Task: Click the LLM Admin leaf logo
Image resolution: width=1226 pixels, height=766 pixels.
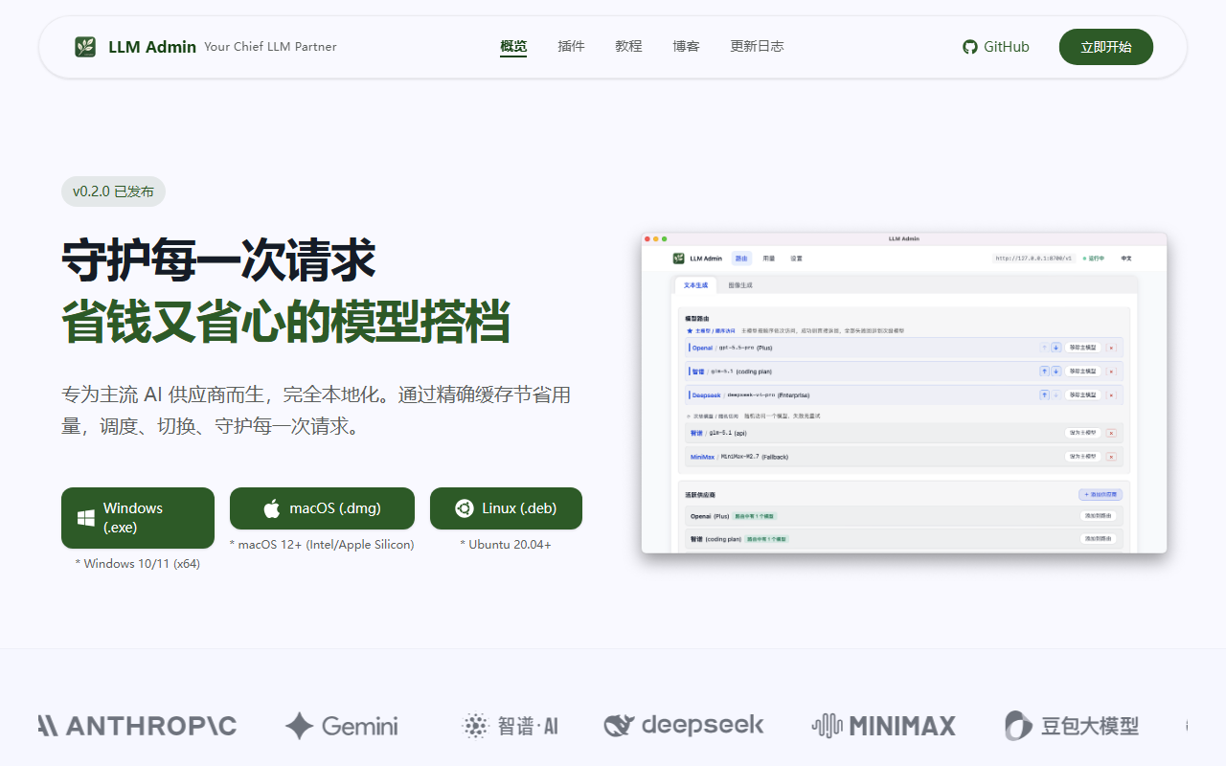Action: tap(85, 47)
